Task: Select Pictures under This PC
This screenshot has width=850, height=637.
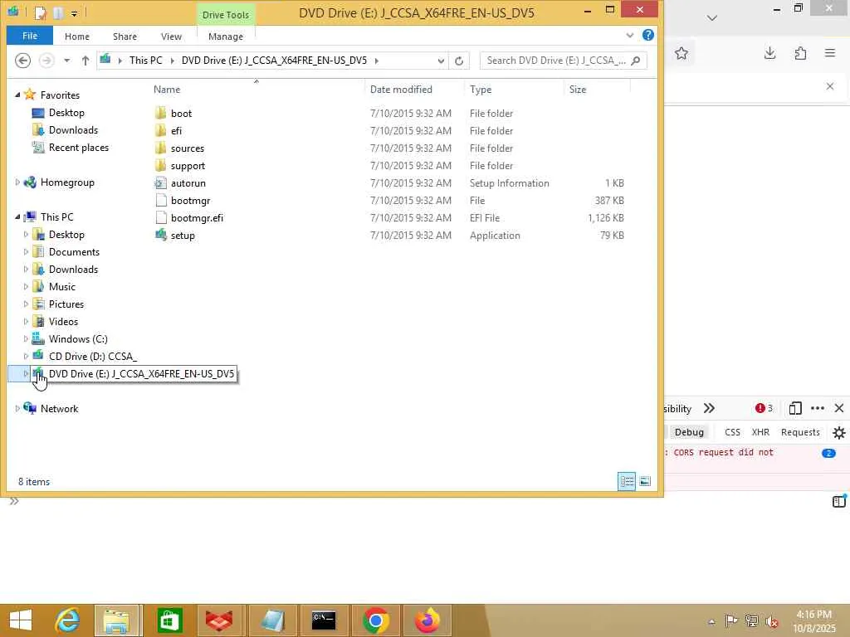Action: 66,304
